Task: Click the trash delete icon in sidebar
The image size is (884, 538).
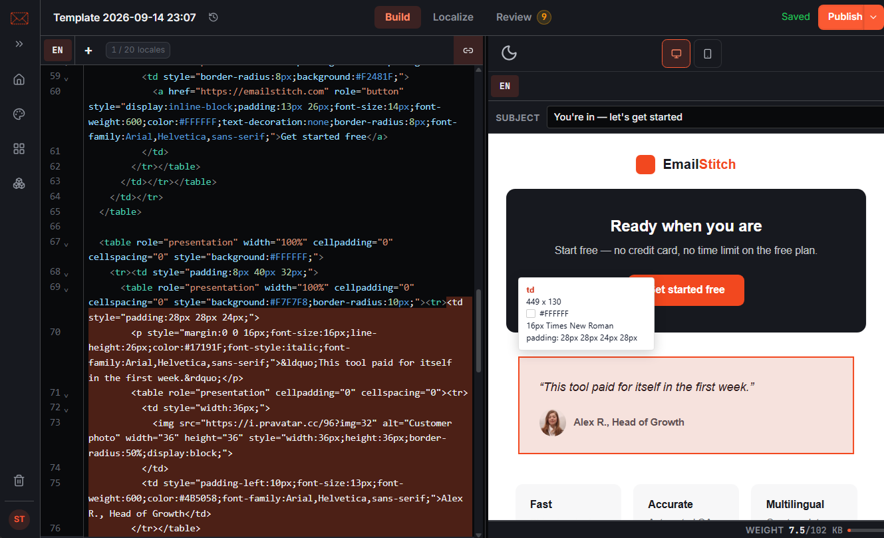Action: coord(19,480)
